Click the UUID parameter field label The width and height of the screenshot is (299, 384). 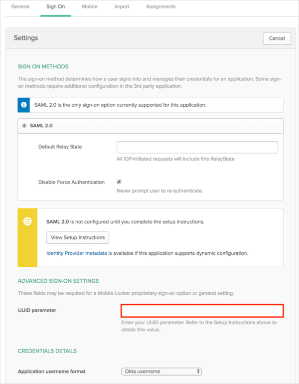[x=37, y=310]
